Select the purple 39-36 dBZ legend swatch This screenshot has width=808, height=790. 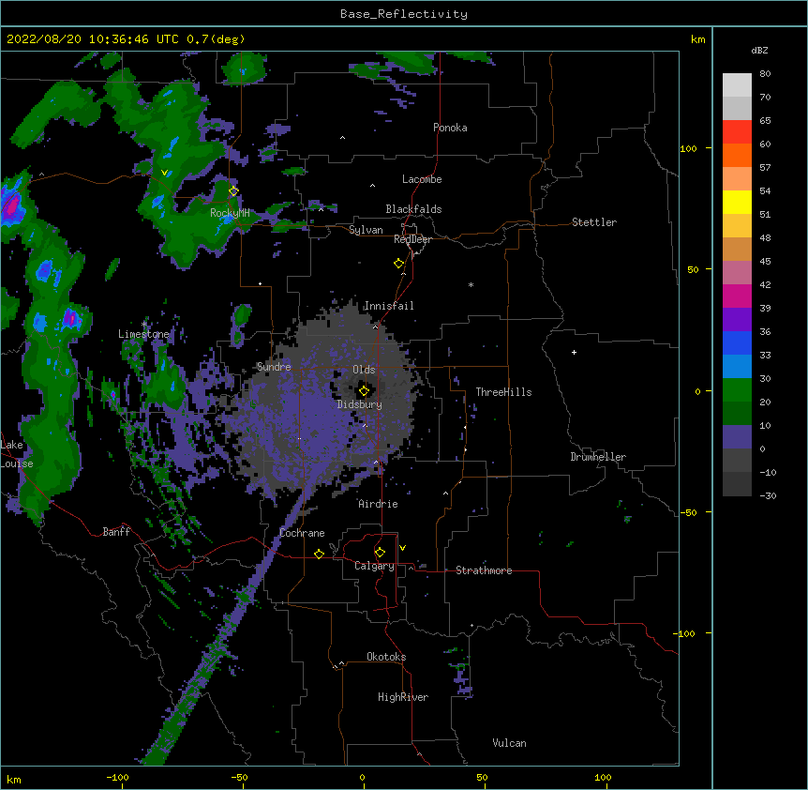(x=737, y=320)
